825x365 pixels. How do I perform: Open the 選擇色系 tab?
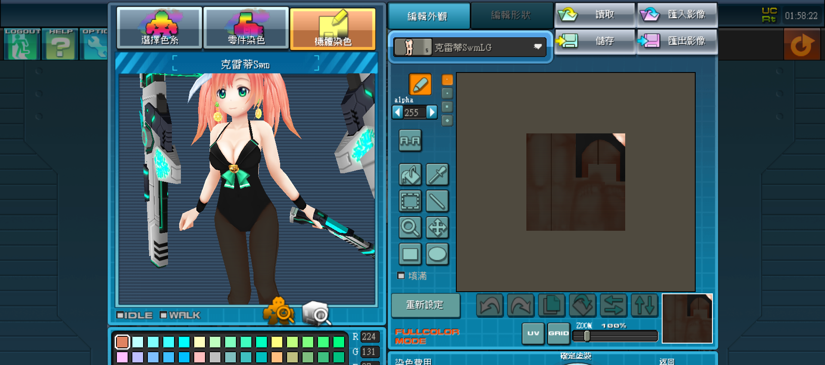pos(159,27)
